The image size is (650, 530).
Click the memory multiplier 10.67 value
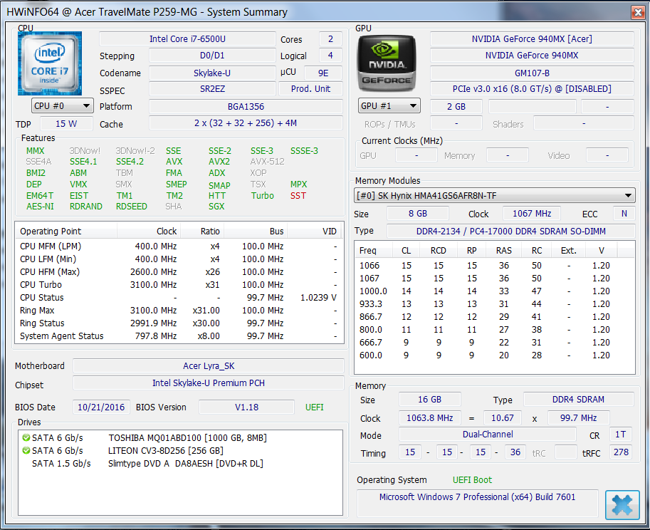503,418
